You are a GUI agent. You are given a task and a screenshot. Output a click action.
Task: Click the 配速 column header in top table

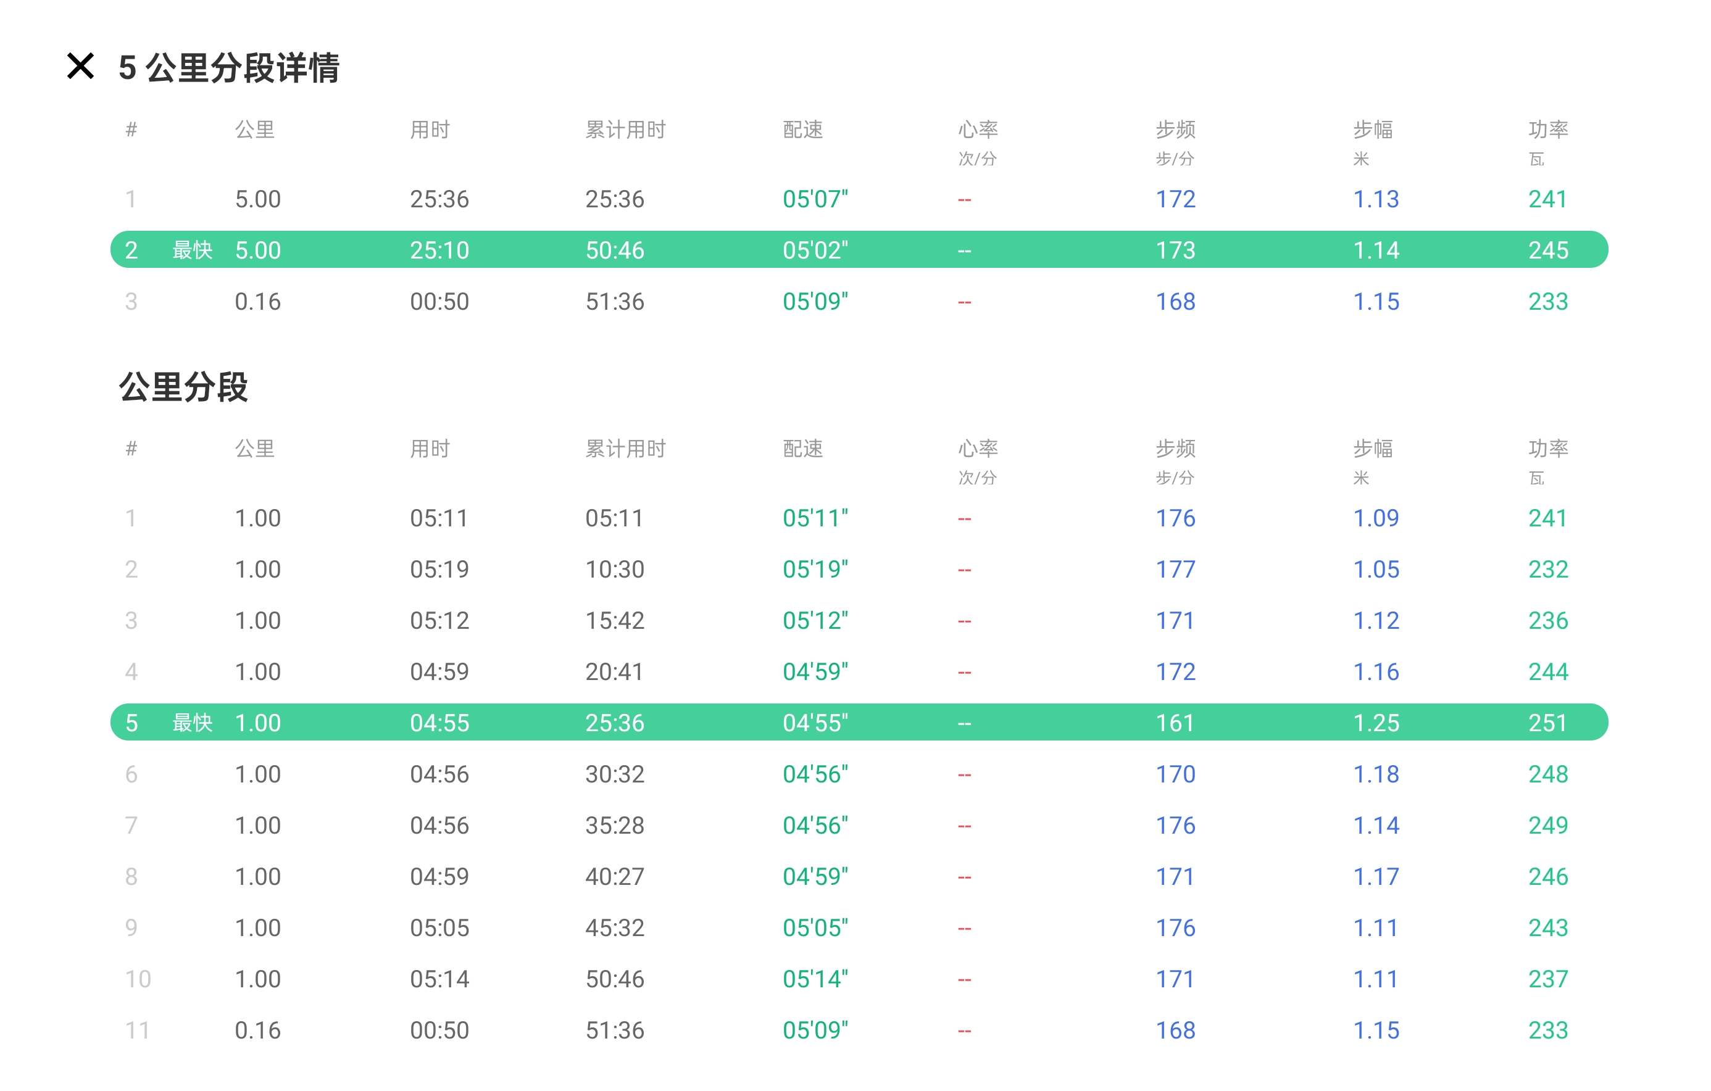pyautogui.click(x=802, y=129)
